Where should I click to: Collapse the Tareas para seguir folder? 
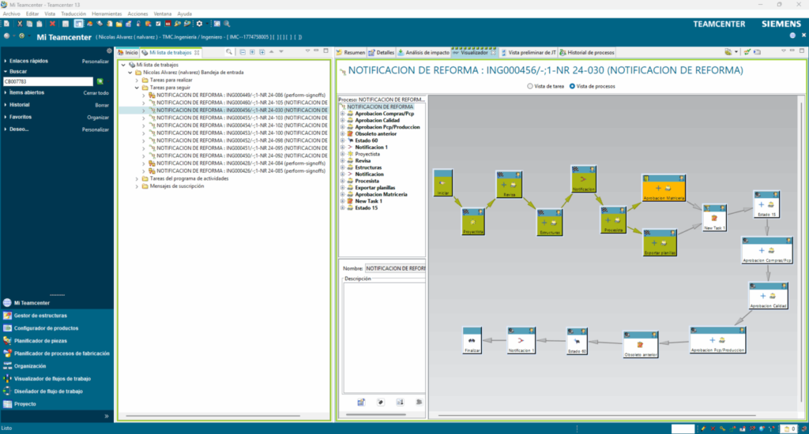[135, 88]
